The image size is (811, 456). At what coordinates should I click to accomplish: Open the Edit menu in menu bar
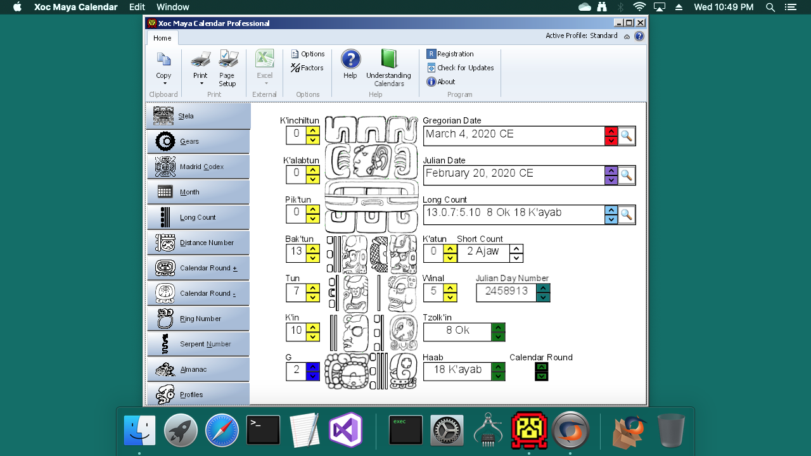(x=137, y=7)
